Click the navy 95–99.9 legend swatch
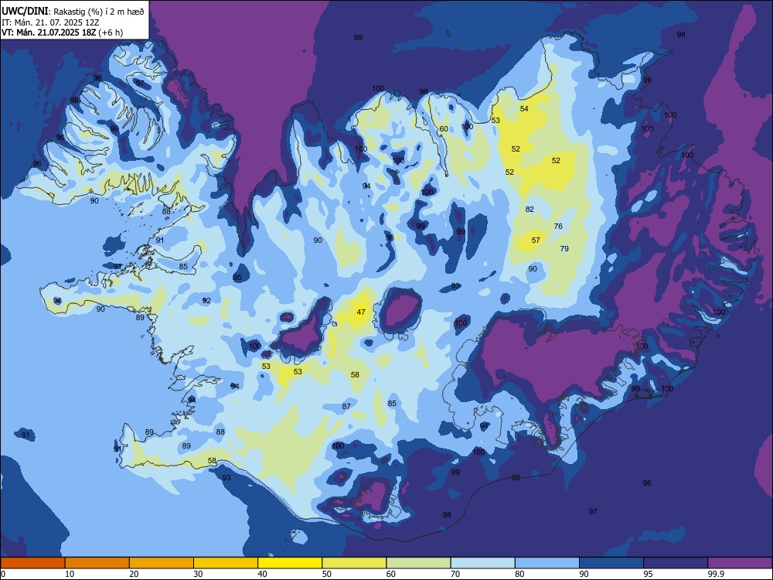773x580 pixels. [676, 563]
